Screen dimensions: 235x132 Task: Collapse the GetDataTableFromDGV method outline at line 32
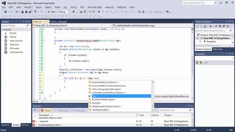[x=44, y=41]
